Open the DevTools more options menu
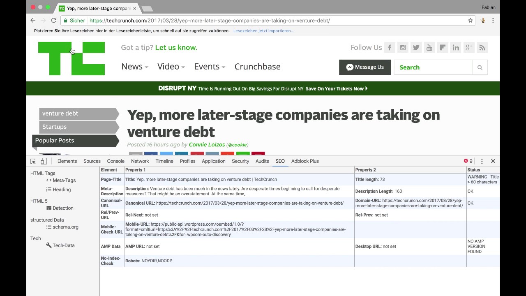 tap(482, 161)
